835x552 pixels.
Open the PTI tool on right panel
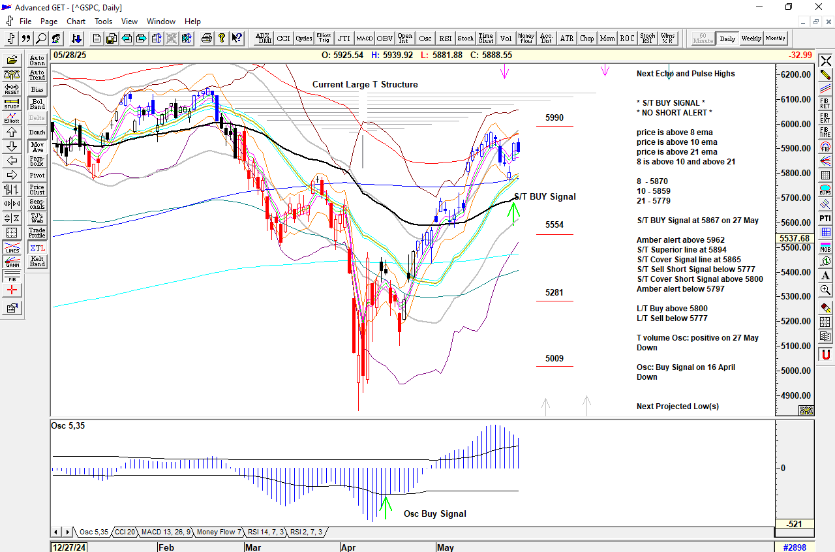(825, 218)
